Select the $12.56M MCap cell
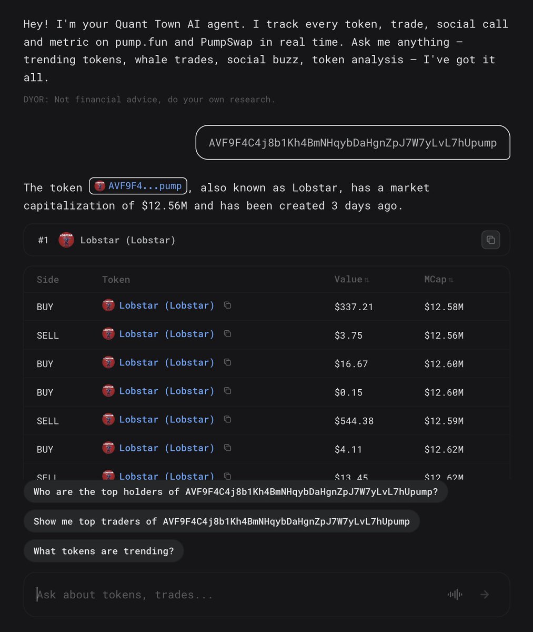Image resolution: width=533 pixels, height=632 pixels. click(444, 335)
